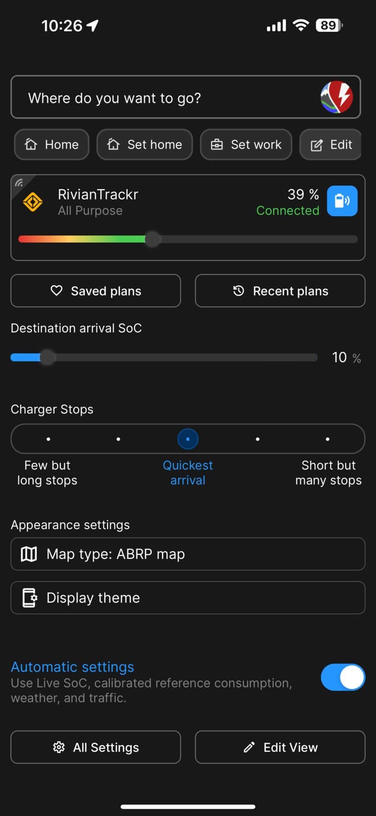
Task: Choose the Home shortcut chip
Action: [x=52, y=144]
